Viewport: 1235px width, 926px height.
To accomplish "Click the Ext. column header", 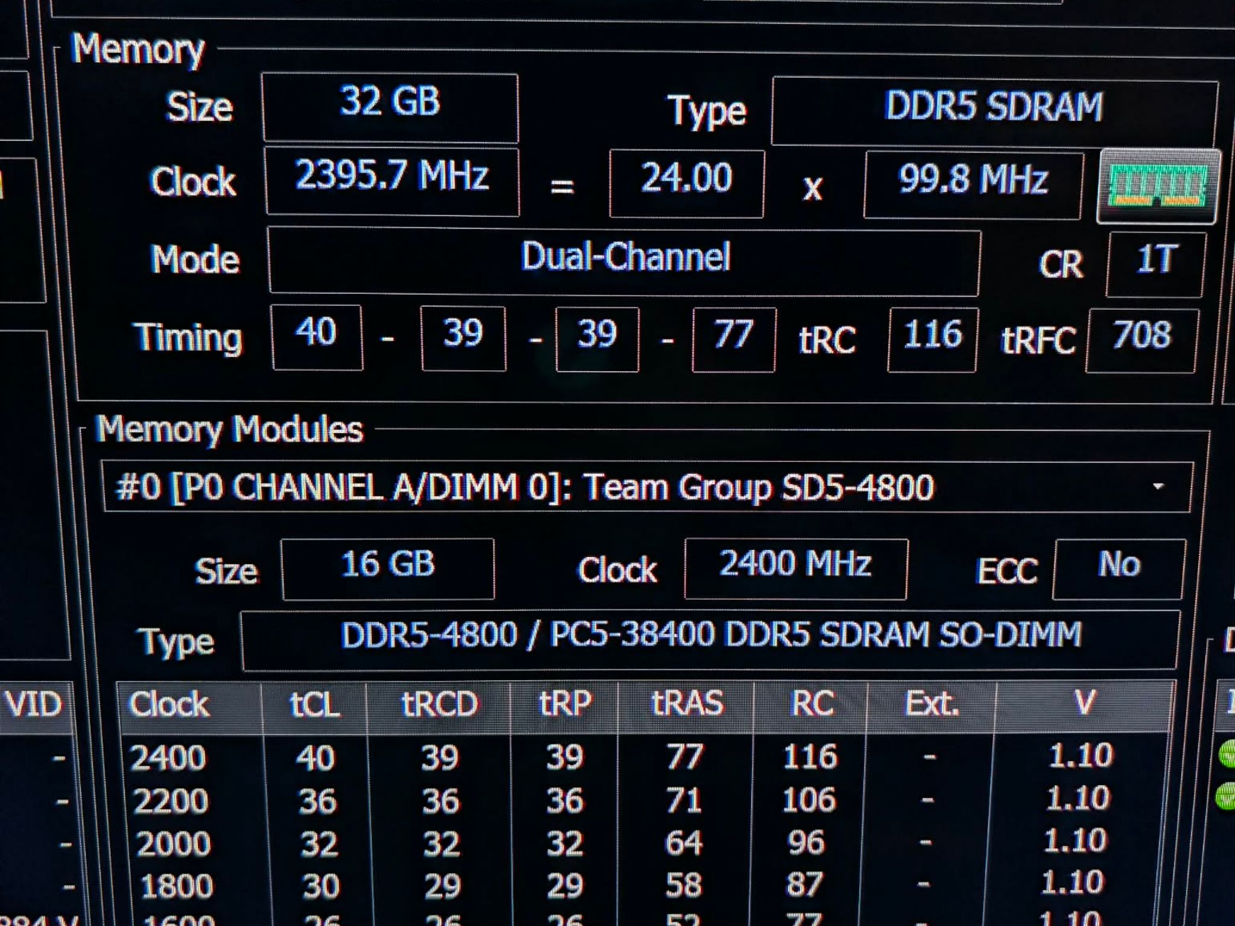I will 931,707.
